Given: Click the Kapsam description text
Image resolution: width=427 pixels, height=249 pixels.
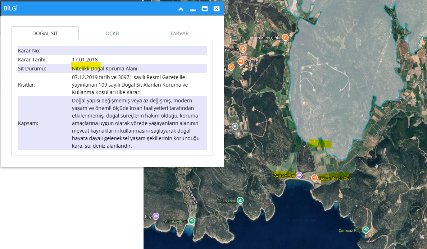Looking at the screenshot, I should tap(136, 123).
